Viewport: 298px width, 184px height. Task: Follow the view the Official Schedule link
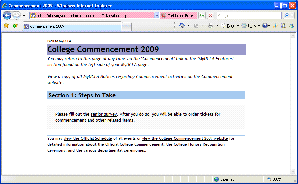point(88,138)
